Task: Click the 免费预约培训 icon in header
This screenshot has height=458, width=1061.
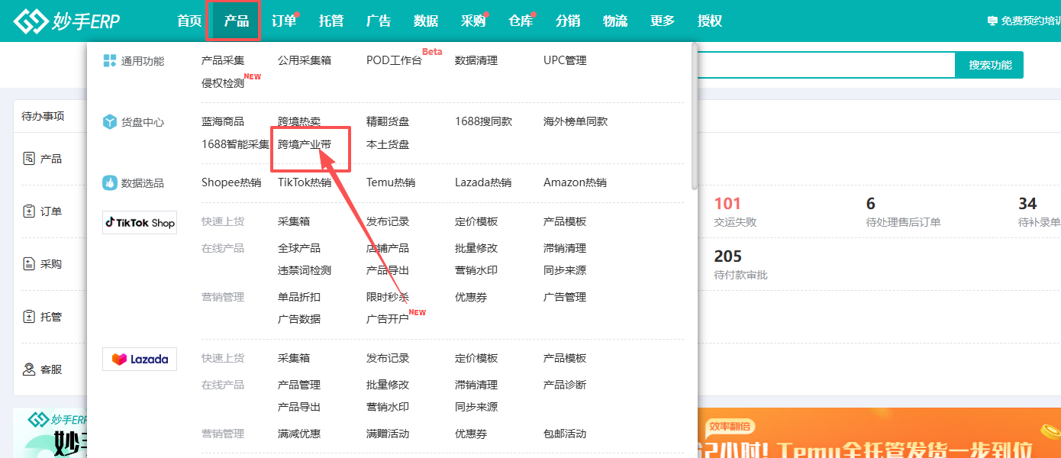Action: point(992,21)
